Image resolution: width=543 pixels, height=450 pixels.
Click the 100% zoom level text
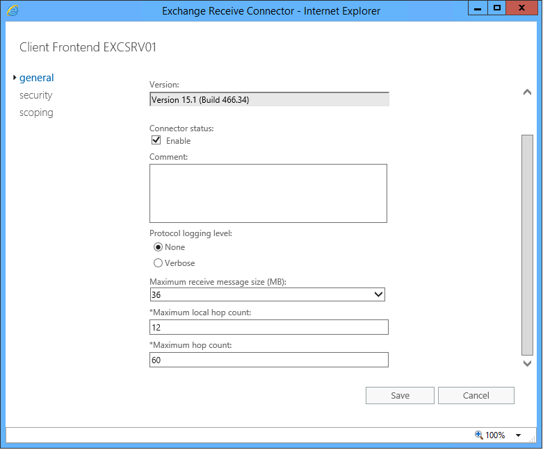(495, 435)
